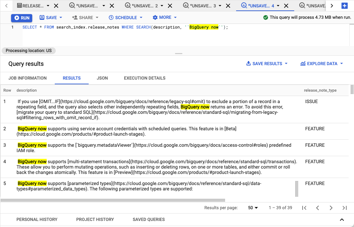Go to previous results page chevron

[x=318, y=208]
